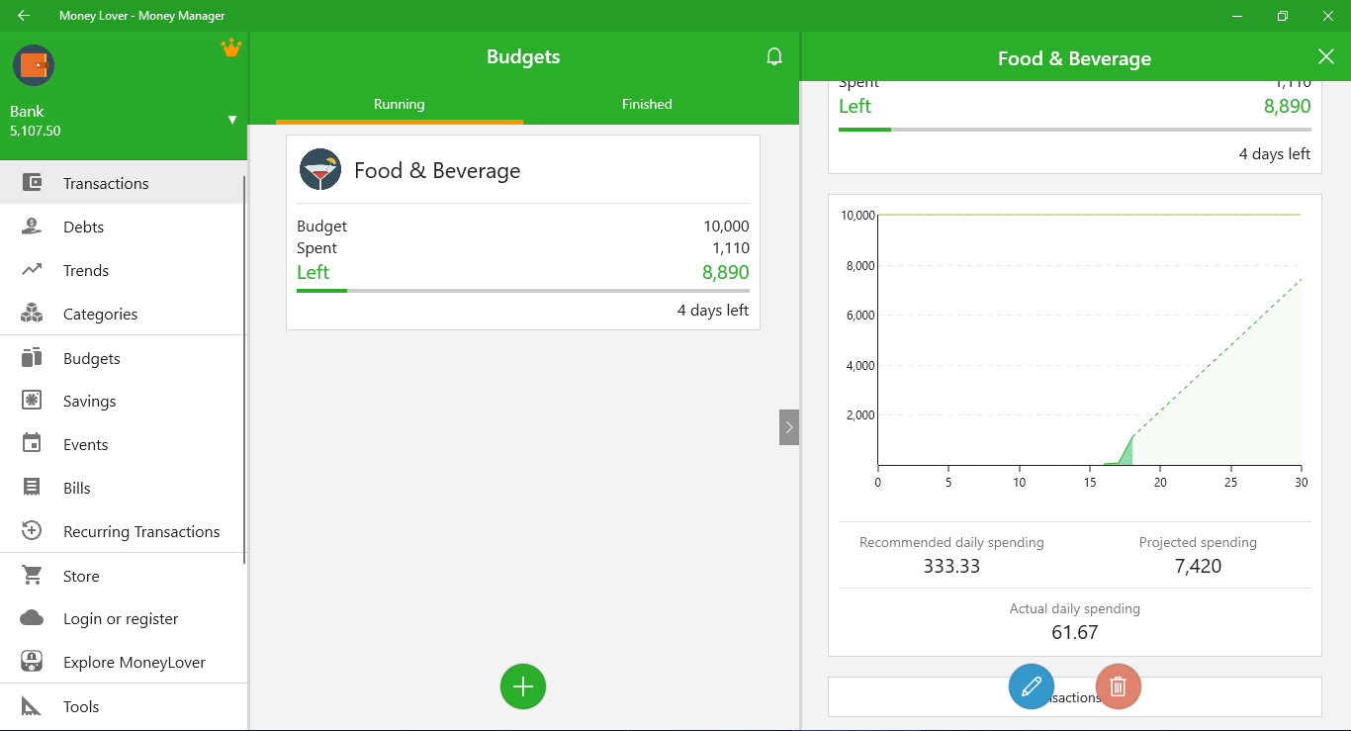The width and height of the screenshot is (1351, 731).
Task: Switch to the Running budgets tab
Action: pyautogui.click(x=400, y=103)
